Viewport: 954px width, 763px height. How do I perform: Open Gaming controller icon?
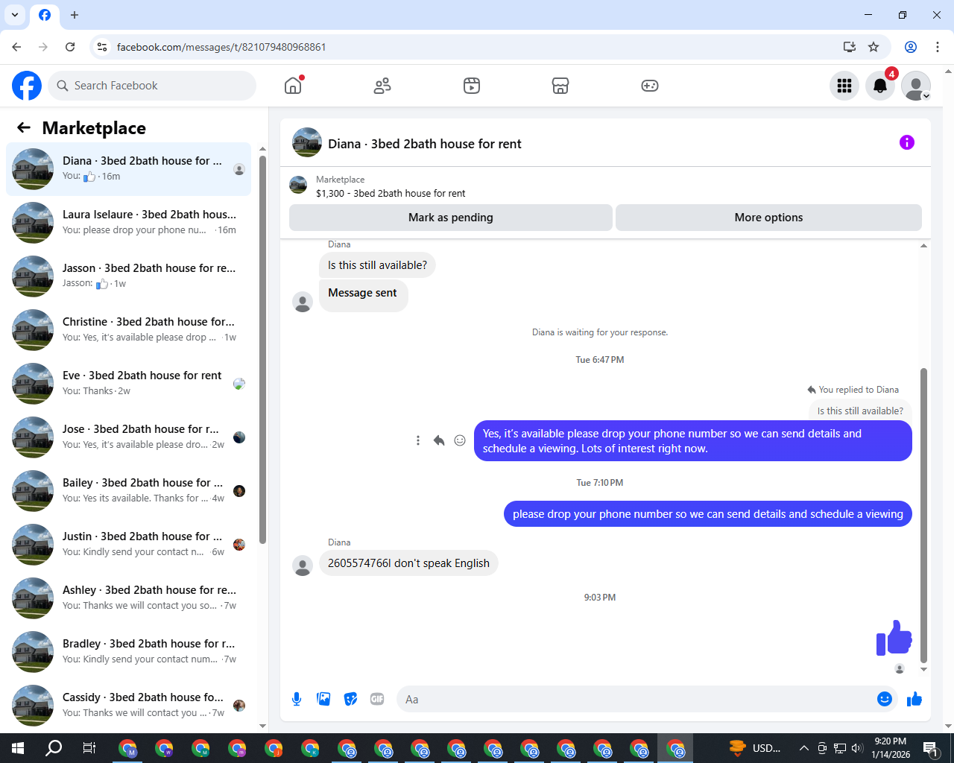click(x=650, y=86)
